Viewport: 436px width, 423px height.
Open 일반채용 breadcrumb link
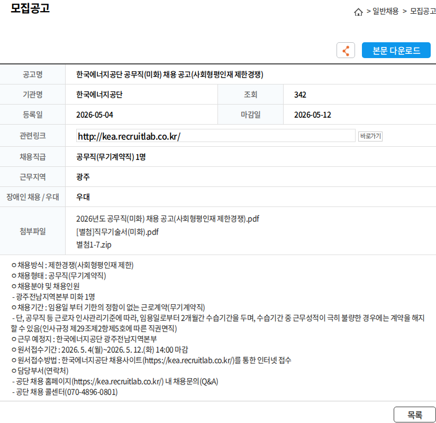[385, 12]
